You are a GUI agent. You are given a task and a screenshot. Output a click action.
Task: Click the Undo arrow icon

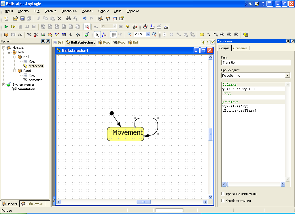[84, 18]
